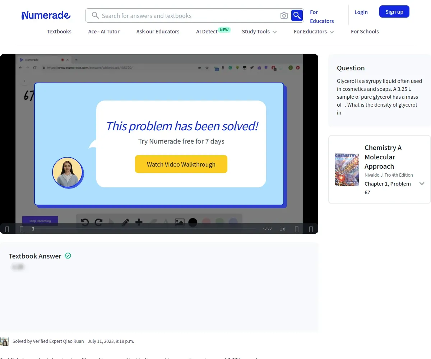Select the black color swatch
This screenshot has height=359, width=431.
(193, 222)
